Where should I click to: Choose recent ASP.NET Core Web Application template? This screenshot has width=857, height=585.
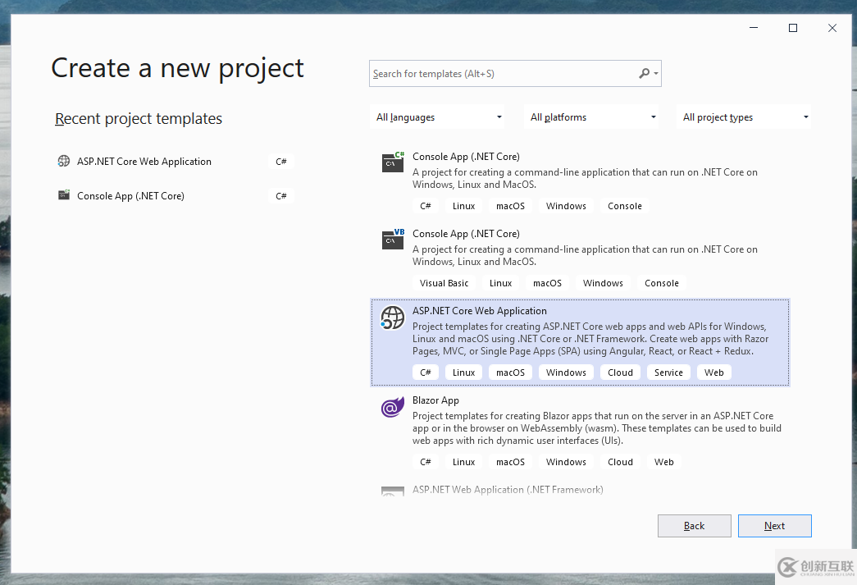coord(144,162)
